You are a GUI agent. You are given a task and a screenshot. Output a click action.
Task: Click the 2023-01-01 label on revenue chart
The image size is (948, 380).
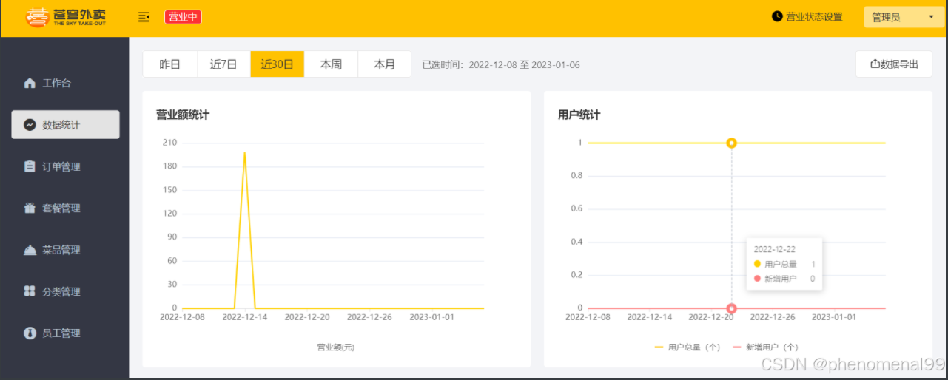click(432, 316)
